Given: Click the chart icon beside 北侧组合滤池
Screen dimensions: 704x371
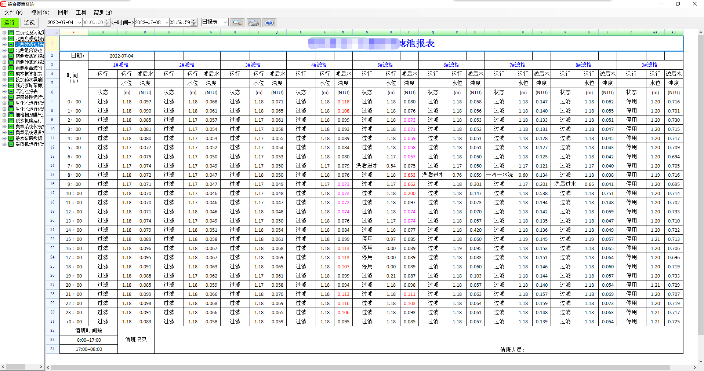Looking at the screenshot, I should (x=11, y=50).
